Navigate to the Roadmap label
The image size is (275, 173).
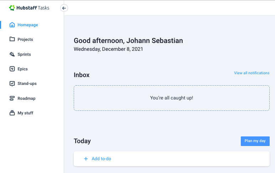coord(26,98)
